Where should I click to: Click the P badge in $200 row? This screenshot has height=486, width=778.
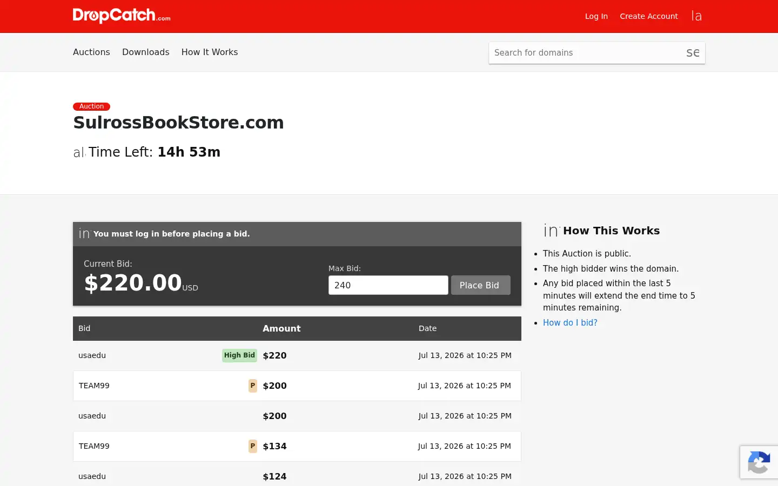click(x=252, y=386)
